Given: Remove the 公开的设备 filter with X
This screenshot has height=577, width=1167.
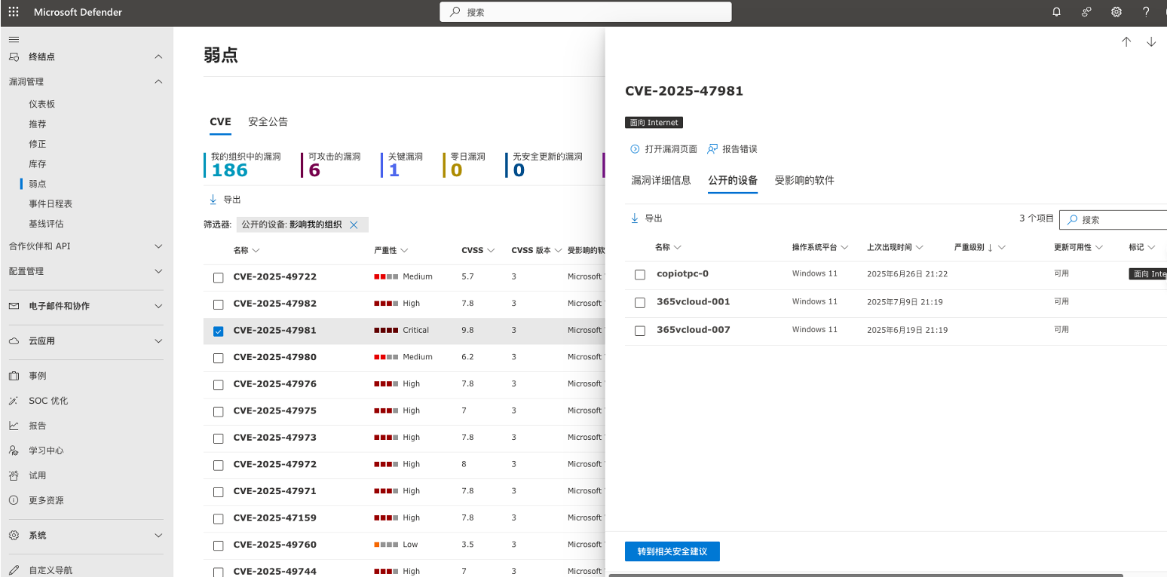Looking at the screenshot, I should (354, 224).
